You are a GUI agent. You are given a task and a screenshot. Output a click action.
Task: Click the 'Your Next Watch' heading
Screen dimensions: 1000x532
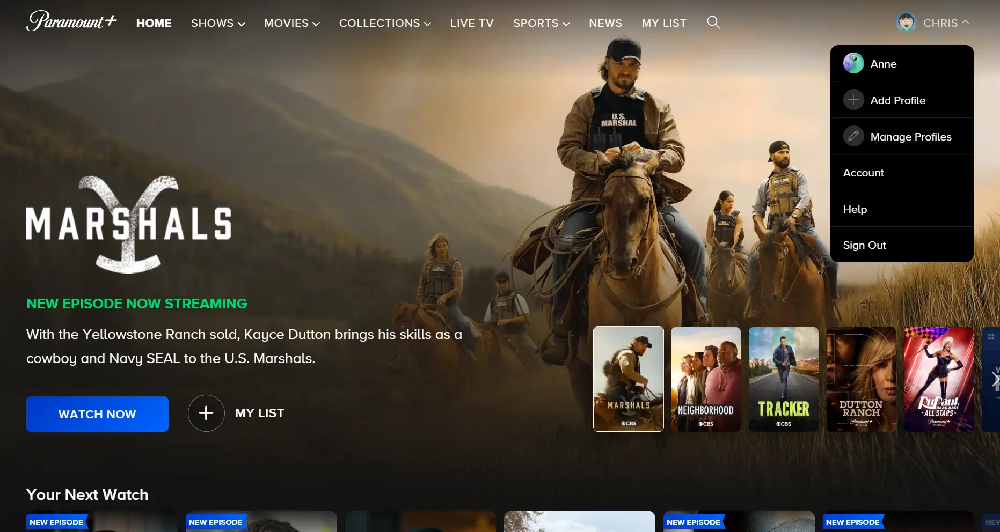87,494
